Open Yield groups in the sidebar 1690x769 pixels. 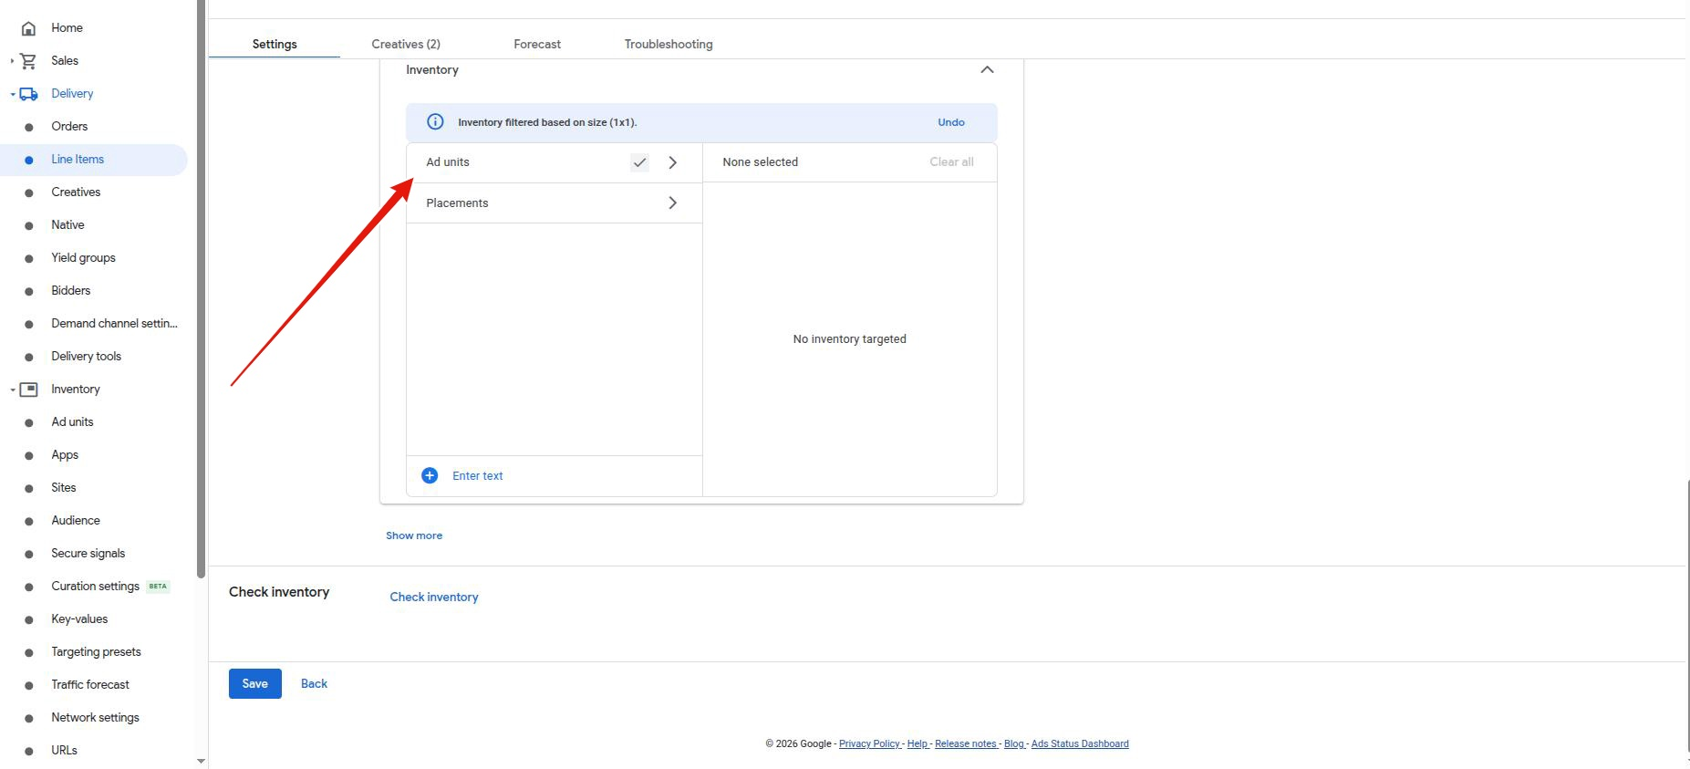point(83,258)
